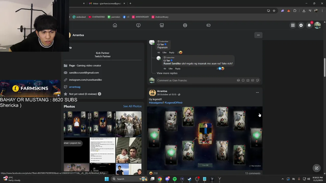Click install app icon in address bar
This screenshot has width=326, height=183.
268,11
